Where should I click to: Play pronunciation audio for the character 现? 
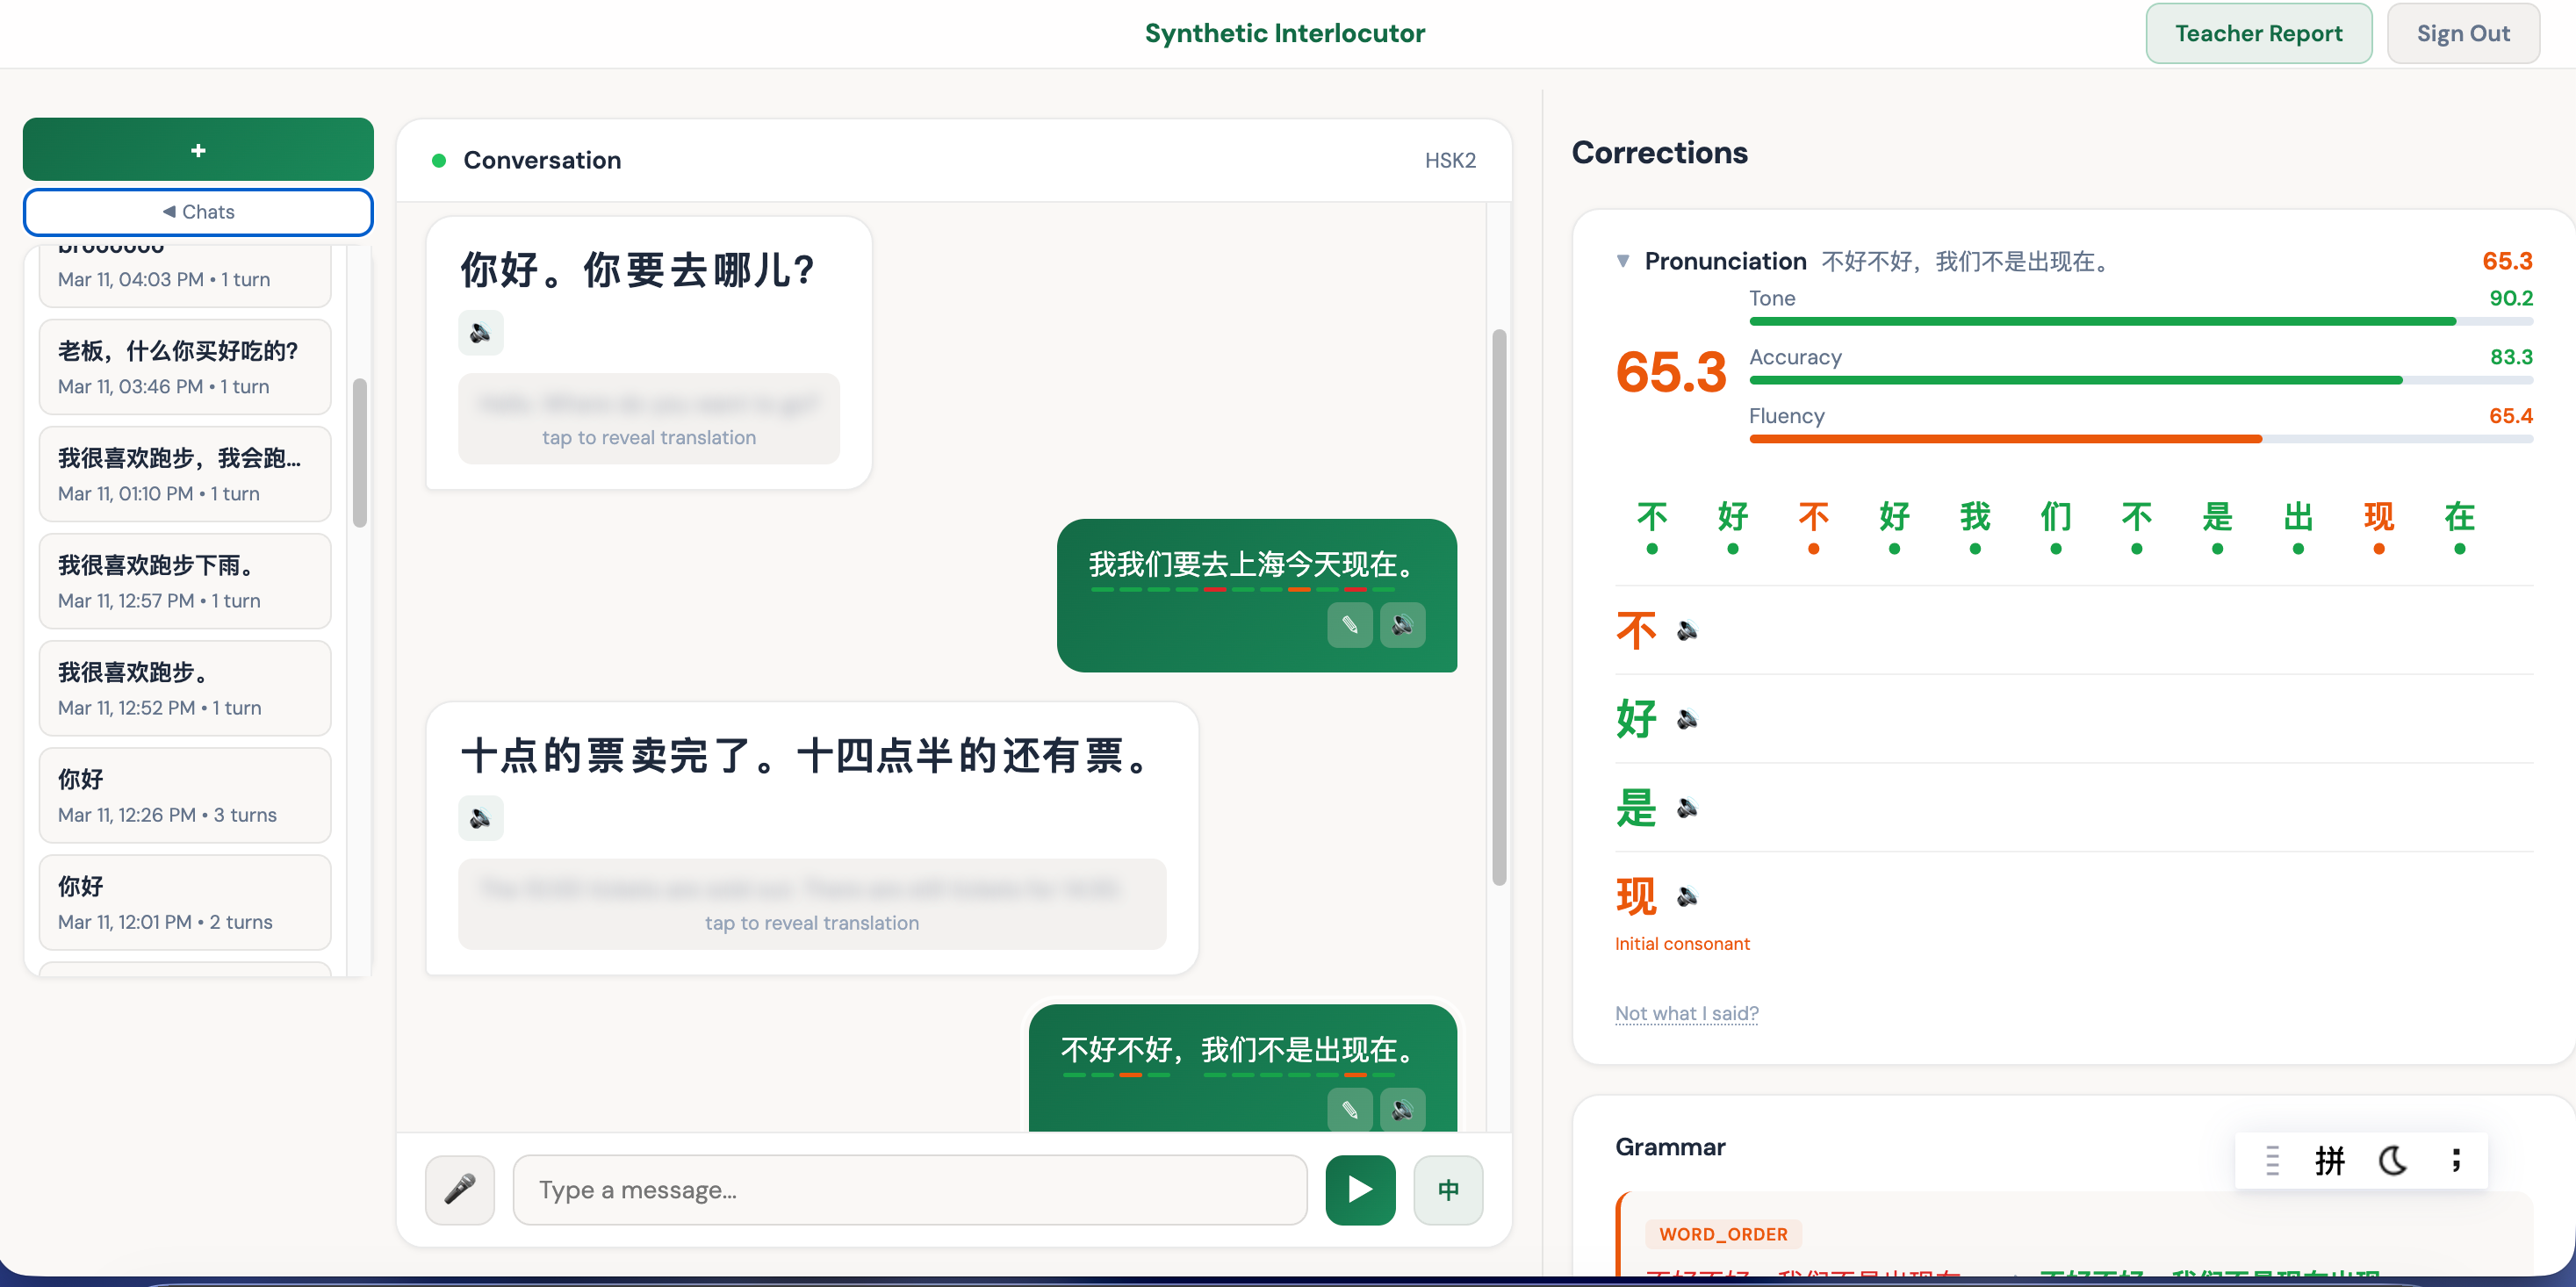coord(1688,897)
